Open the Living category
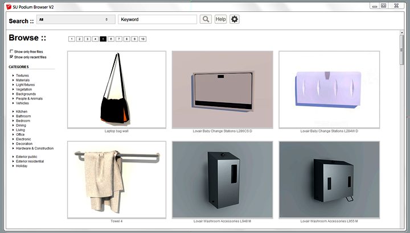 [x=20, y=130]
